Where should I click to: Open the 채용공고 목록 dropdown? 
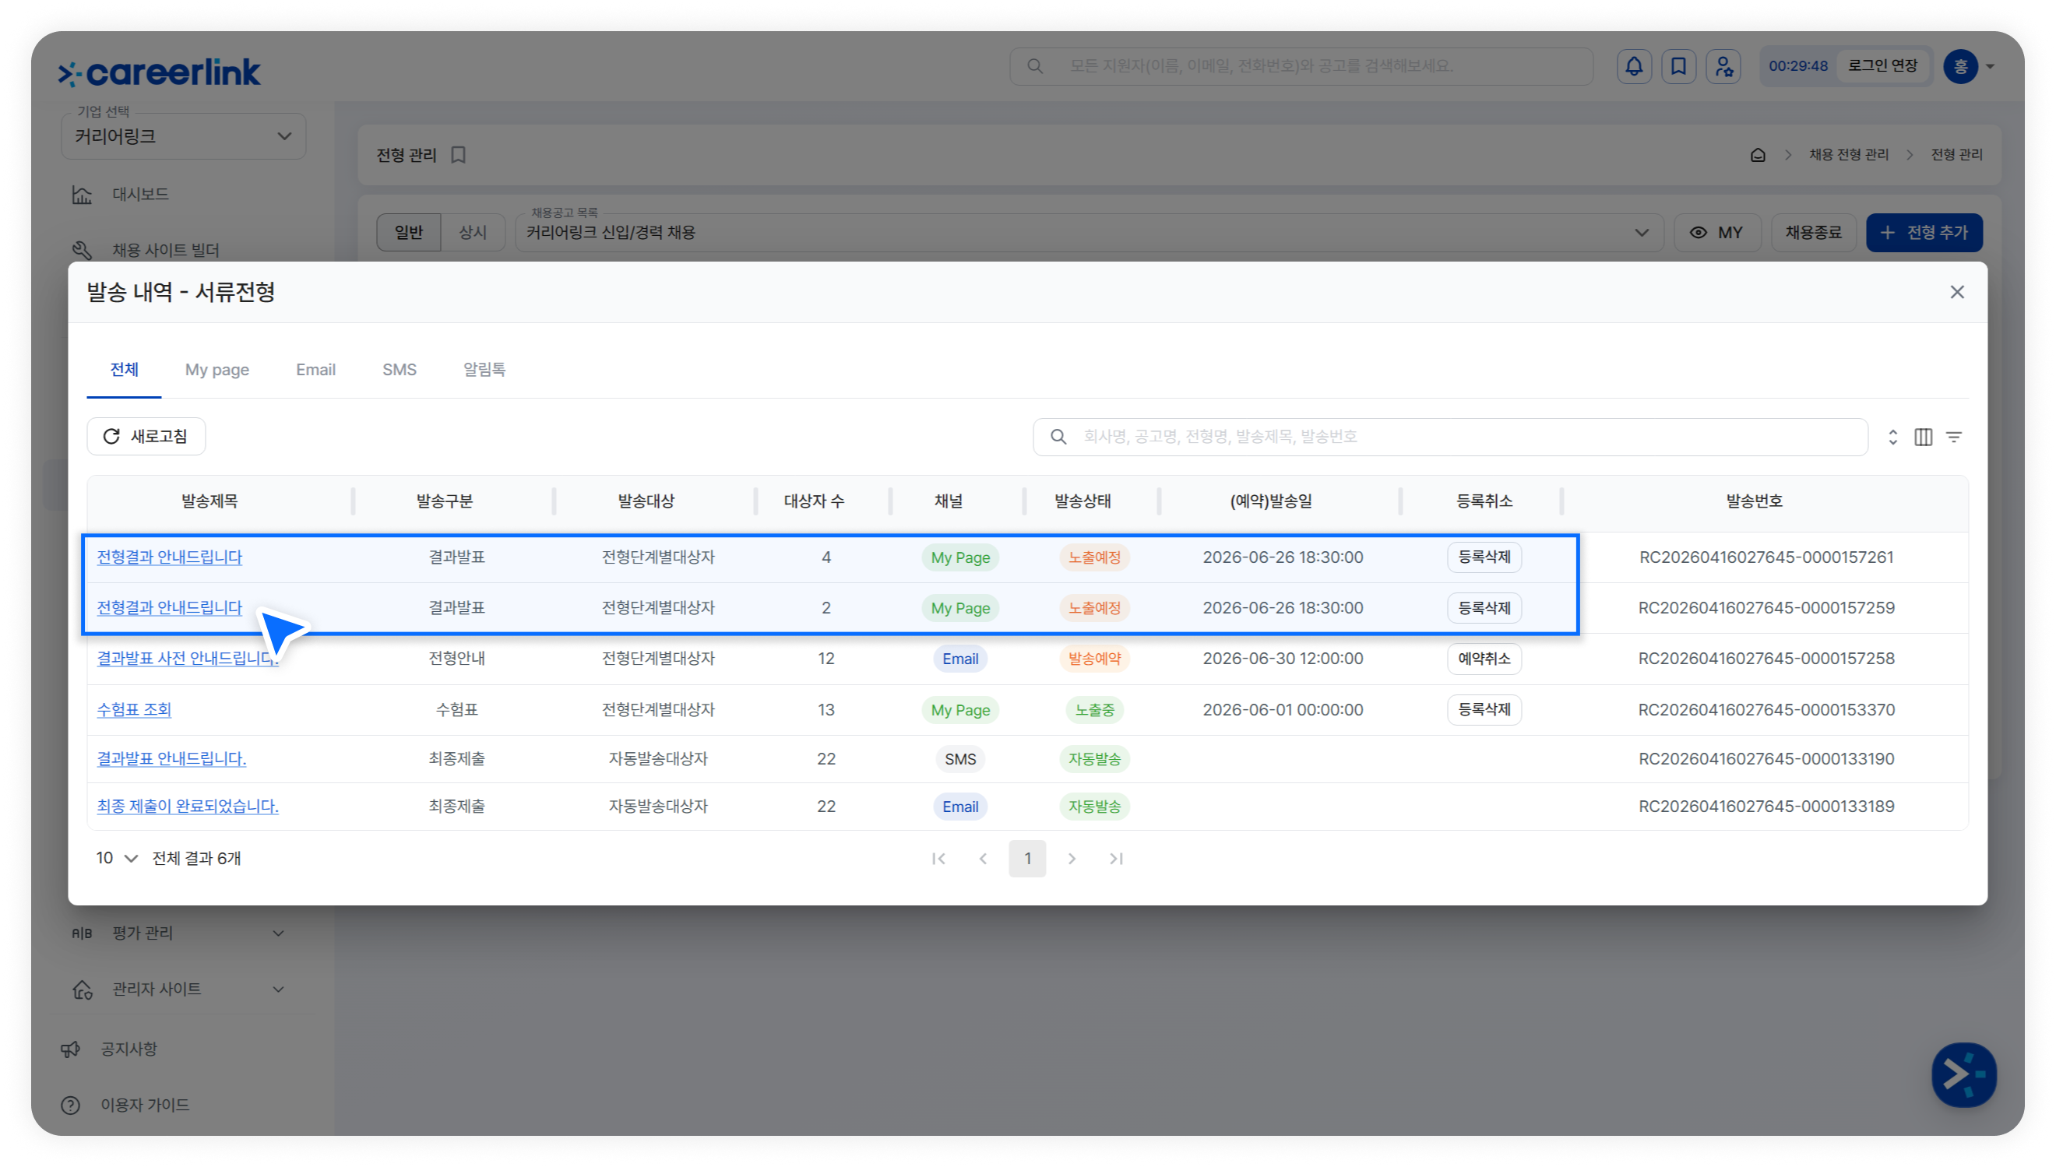[1089, 233]
